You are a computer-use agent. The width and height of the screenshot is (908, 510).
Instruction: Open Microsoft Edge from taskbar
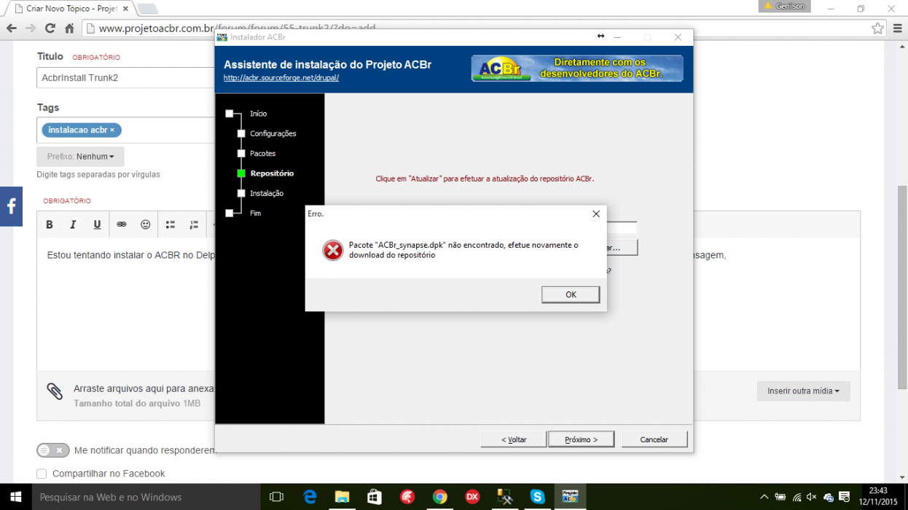pyautogui.click(x=310, y=497)
